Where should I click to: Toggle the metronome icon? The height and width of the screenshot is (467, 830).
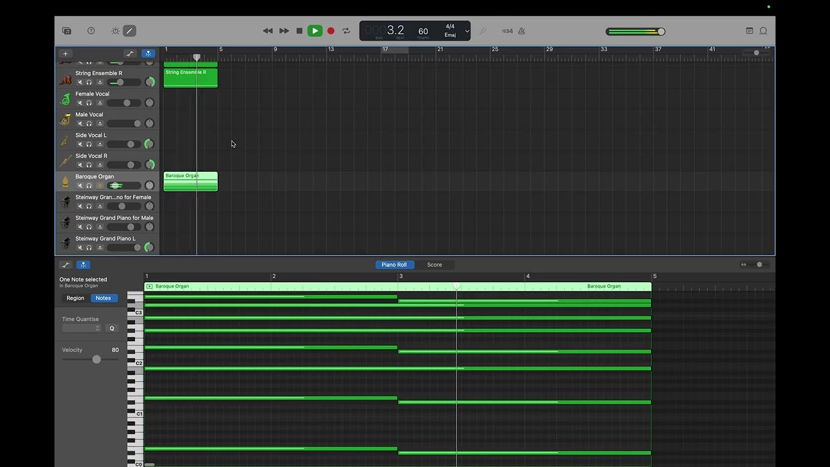point(521,30)
